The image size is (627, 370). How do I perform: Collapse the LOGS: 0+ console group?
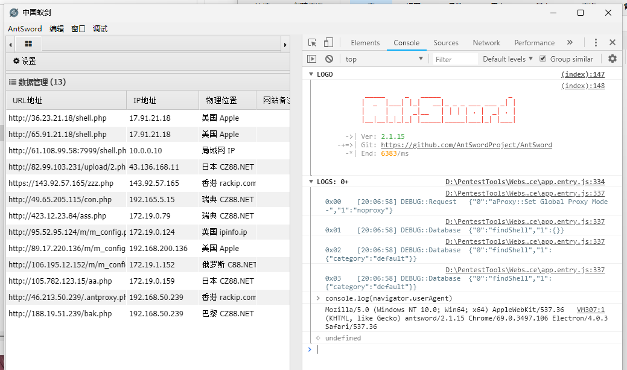point(311,182)
